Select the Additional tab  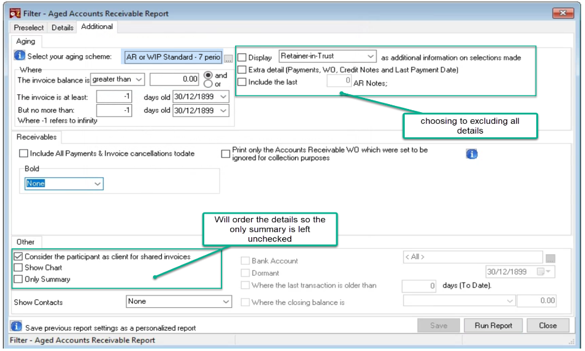pyautogui.click(x=97, y=27)
